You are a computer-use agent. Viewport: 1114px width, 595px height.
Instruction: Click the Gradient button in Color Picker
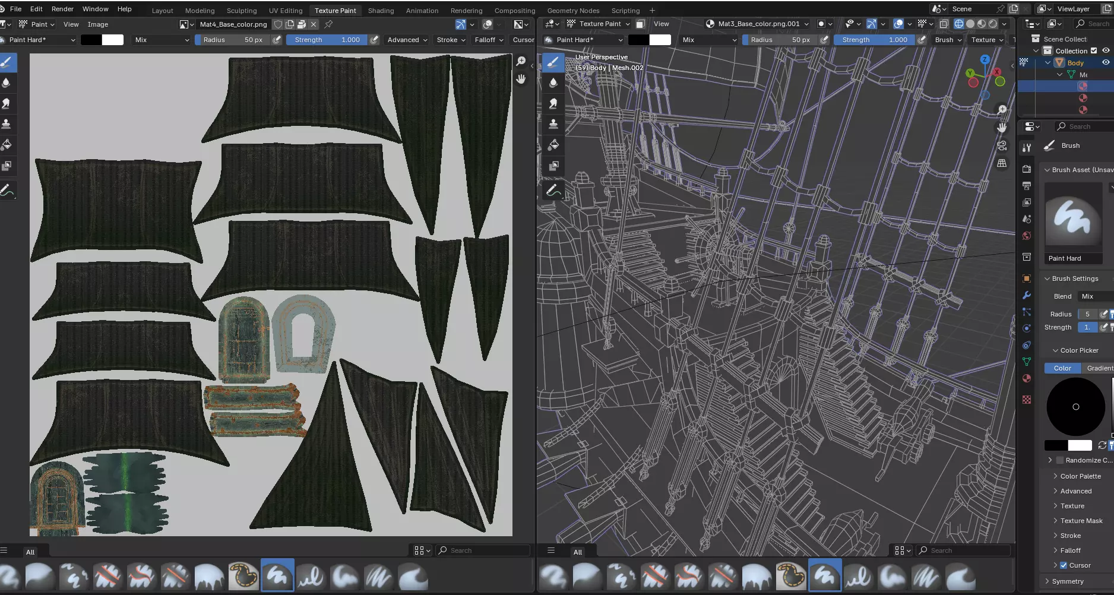click(1099, 368)
